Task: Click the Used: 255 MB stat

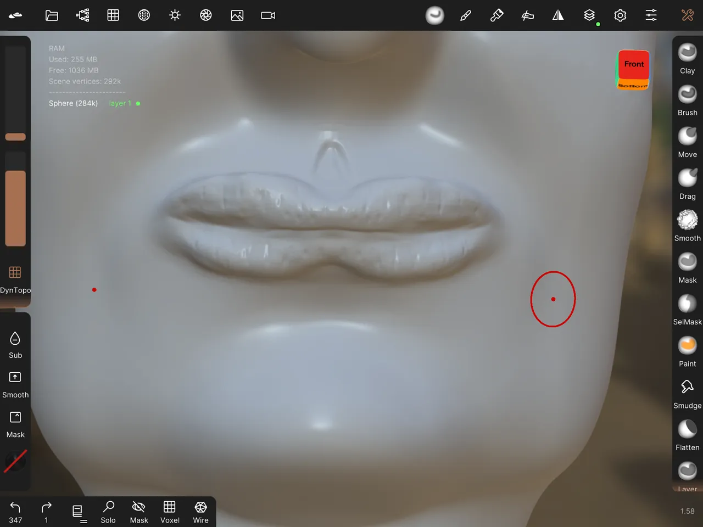Action: pyautogui.click(x=72, y=59)
